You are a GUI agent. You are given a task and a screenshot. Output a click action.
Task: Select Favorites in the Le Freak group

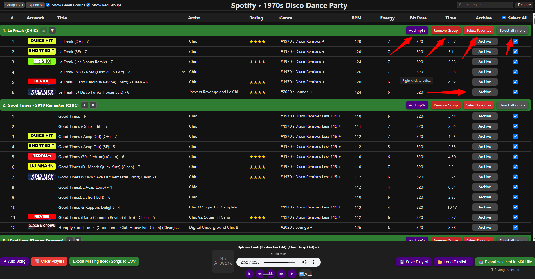pyautogui.click(x=478, y=30)
